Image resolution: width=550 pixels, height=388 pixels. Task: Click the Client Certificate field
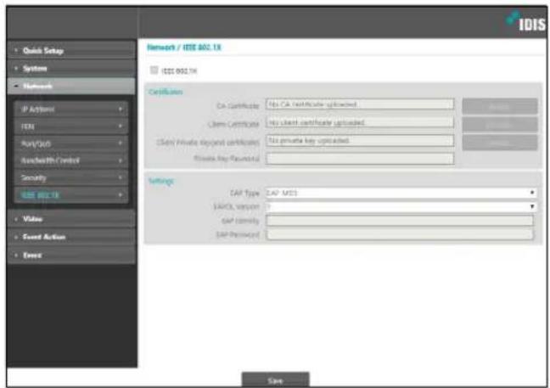[360, 122]
